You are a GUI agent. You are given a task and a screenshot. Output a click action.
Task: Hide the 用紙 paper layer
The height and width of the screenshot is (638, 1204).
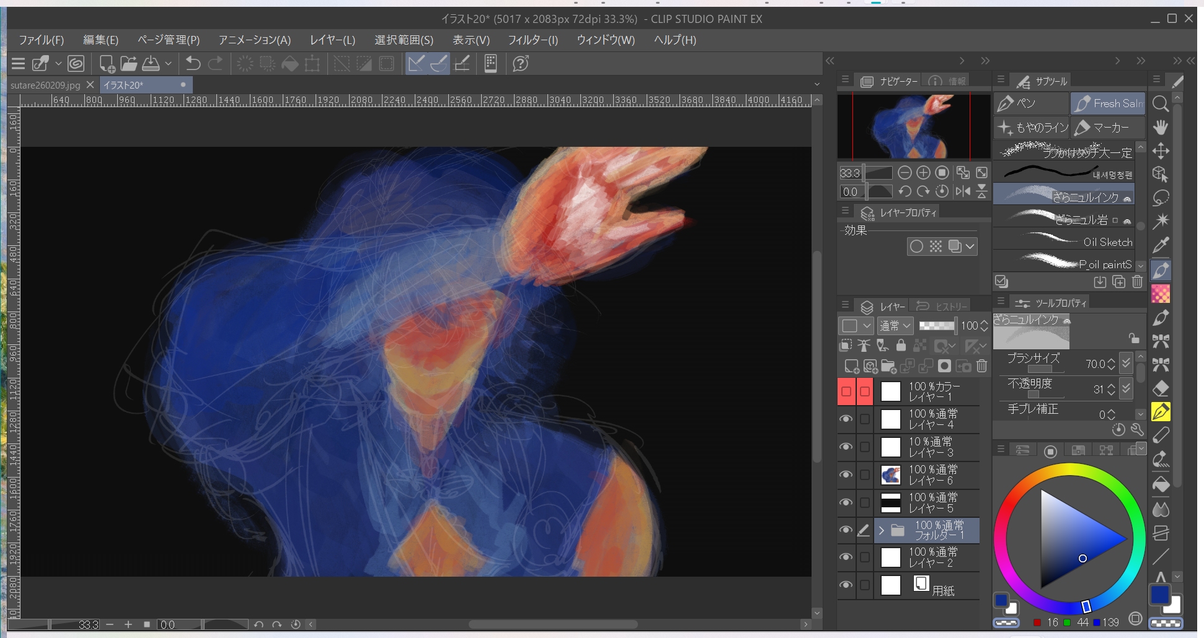pyautogui.click(x=846, y=585)
